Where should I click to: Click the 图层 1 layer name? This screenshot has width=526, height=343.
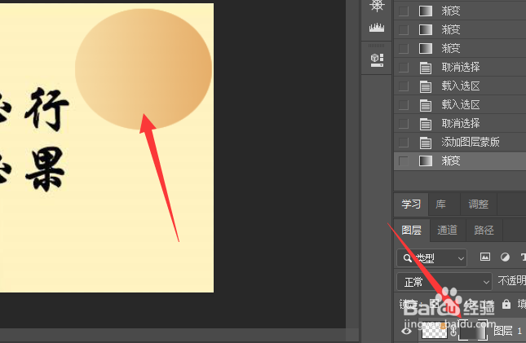click(x=507, y=332)
